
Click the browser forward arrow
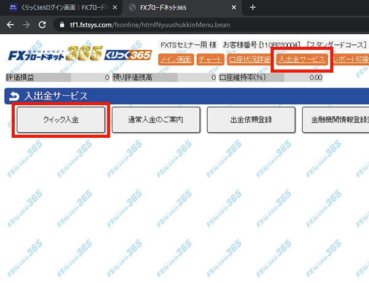tap(26, 25)
